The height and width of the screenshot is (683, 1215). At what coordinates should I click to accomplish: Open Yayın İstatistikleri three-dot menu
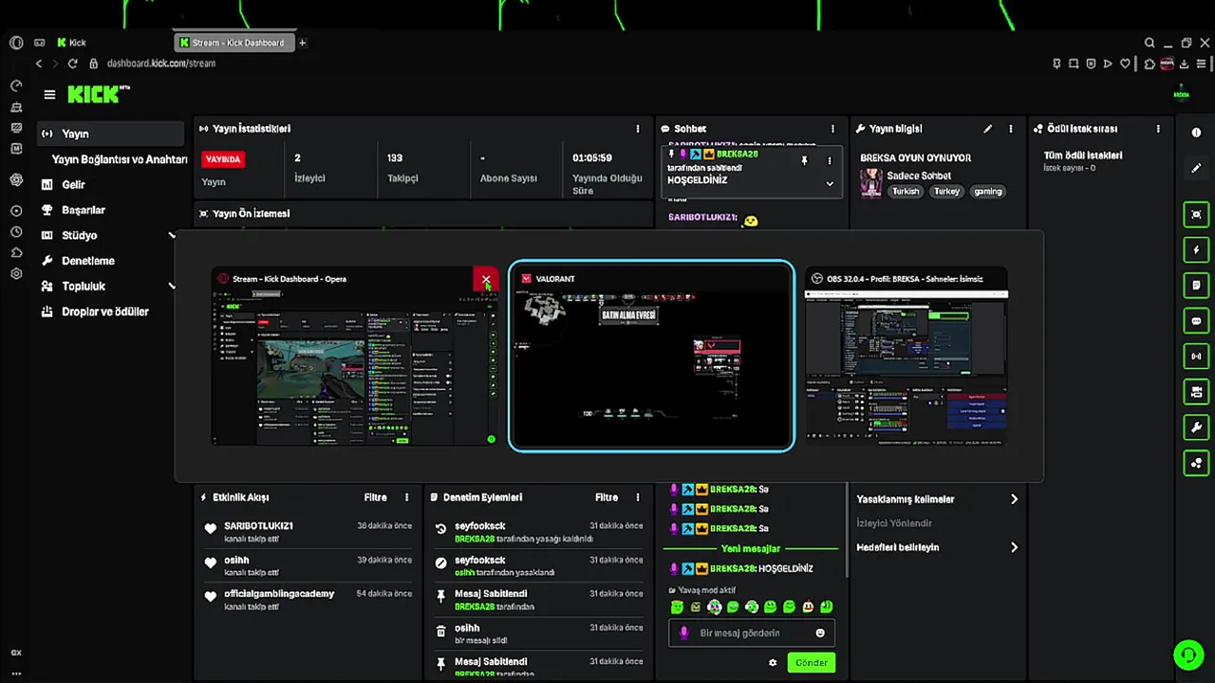[638, 129]
